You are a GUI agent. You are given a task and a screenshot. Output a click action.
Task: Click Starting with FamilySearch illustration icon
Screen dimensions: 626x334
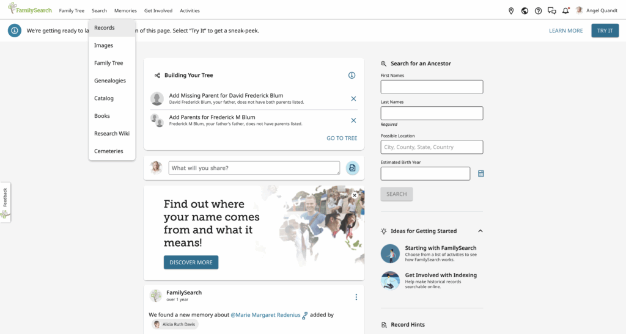pos(390,253)
